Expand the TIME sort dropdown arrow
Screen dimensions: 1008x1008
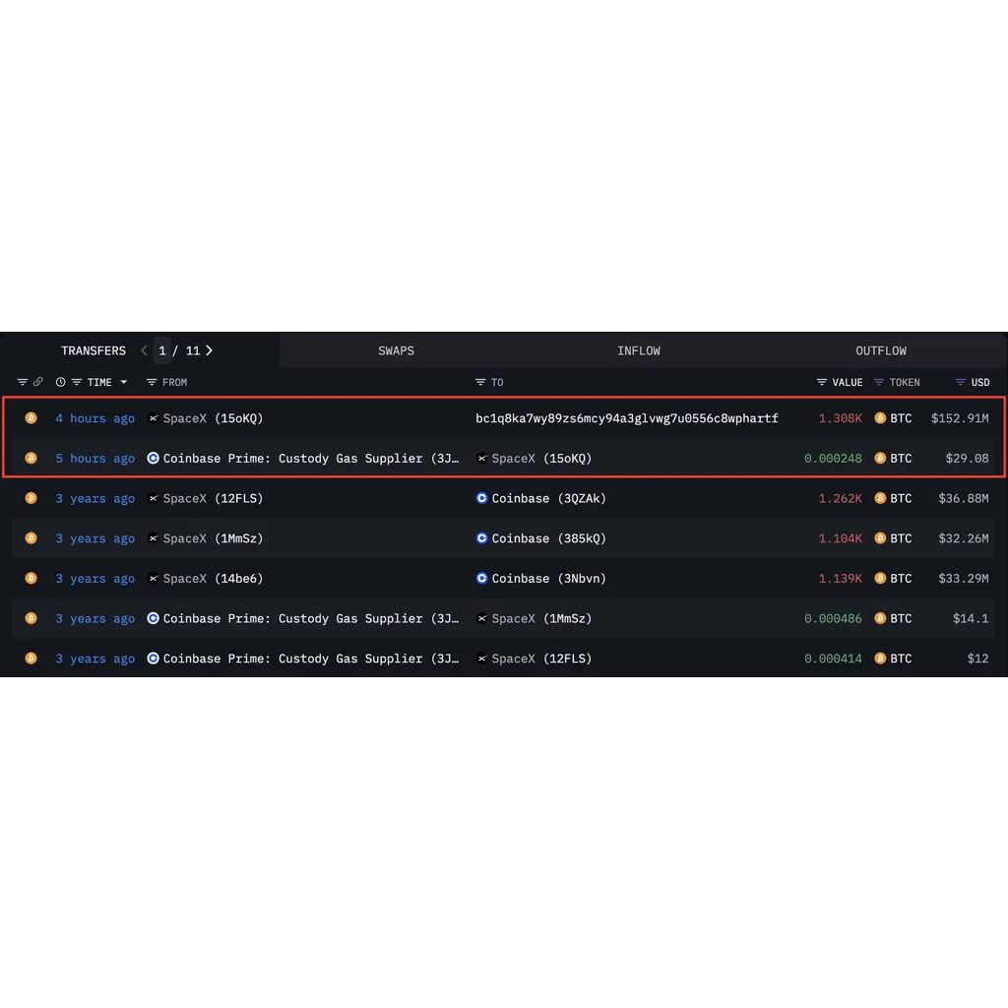point(123,382)
